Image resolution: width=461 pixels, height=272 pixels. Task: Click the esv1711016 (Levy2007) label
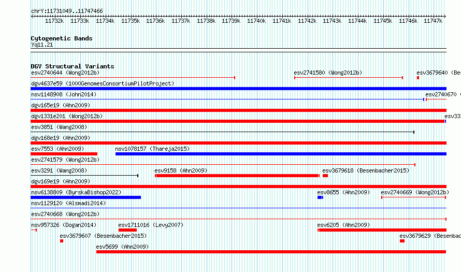[151, 225]
